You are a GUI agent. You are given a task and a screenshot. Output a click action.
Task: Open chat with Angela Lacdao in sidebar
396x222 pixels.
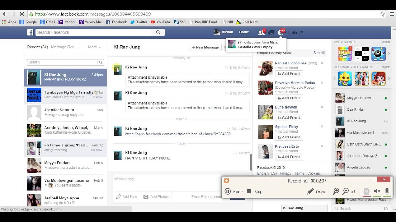(x=362, y=167)
